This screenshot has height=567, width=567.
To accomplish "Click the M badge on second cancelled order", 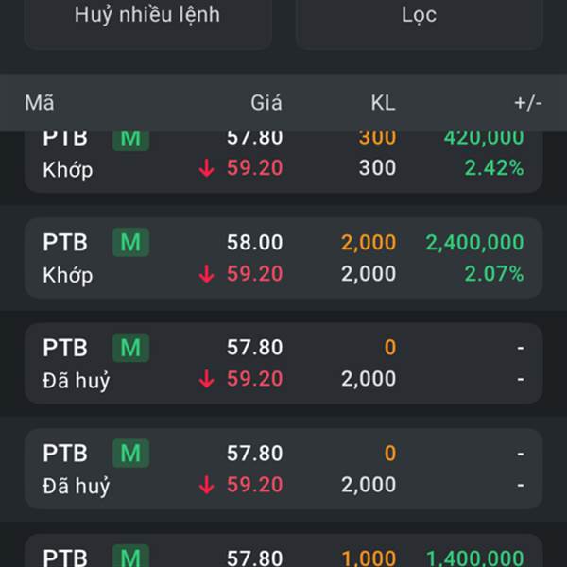I will pos(131,453).
